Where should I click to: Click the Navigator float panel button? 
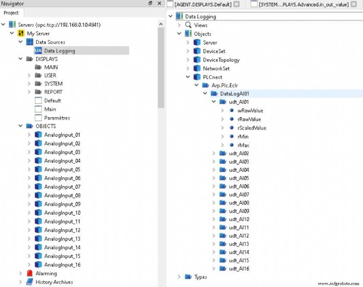149,4
